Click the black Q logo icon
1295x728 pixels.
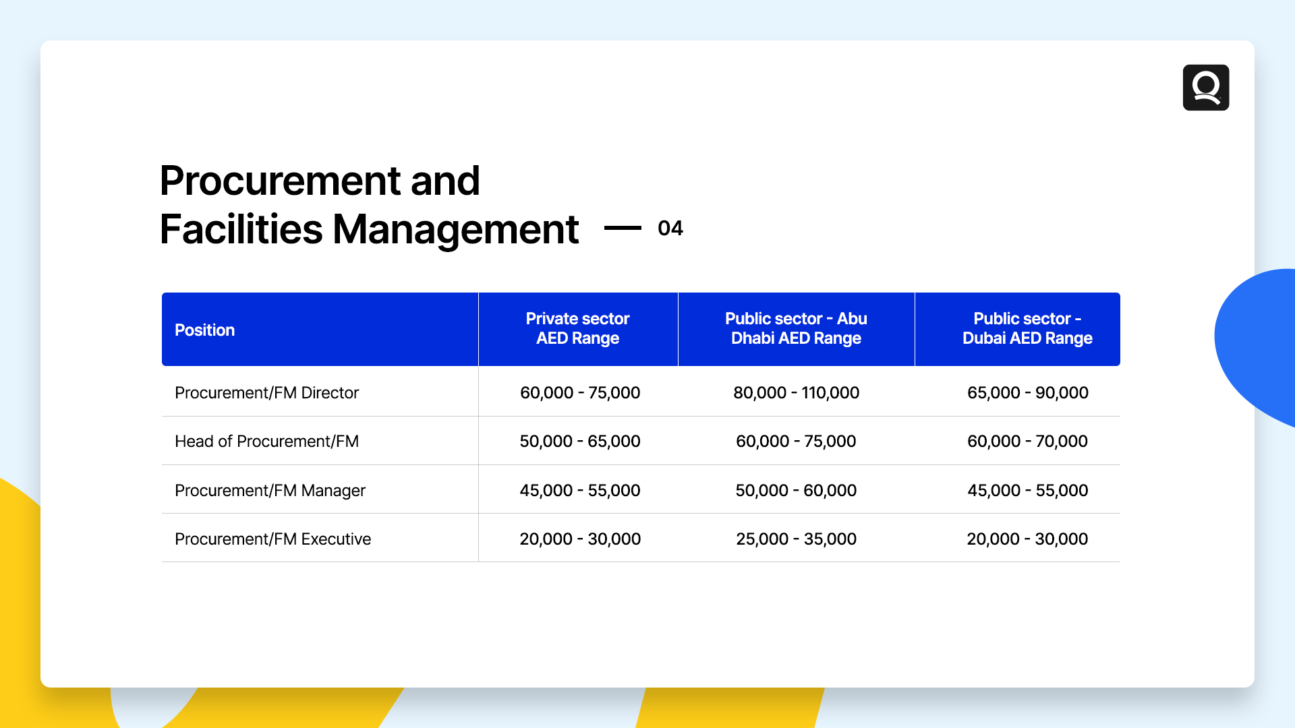[1205, 88]
